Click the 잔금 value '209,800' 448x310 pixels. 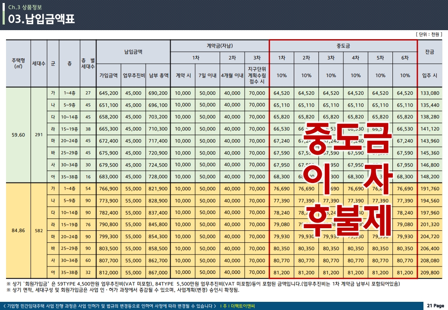430,273
